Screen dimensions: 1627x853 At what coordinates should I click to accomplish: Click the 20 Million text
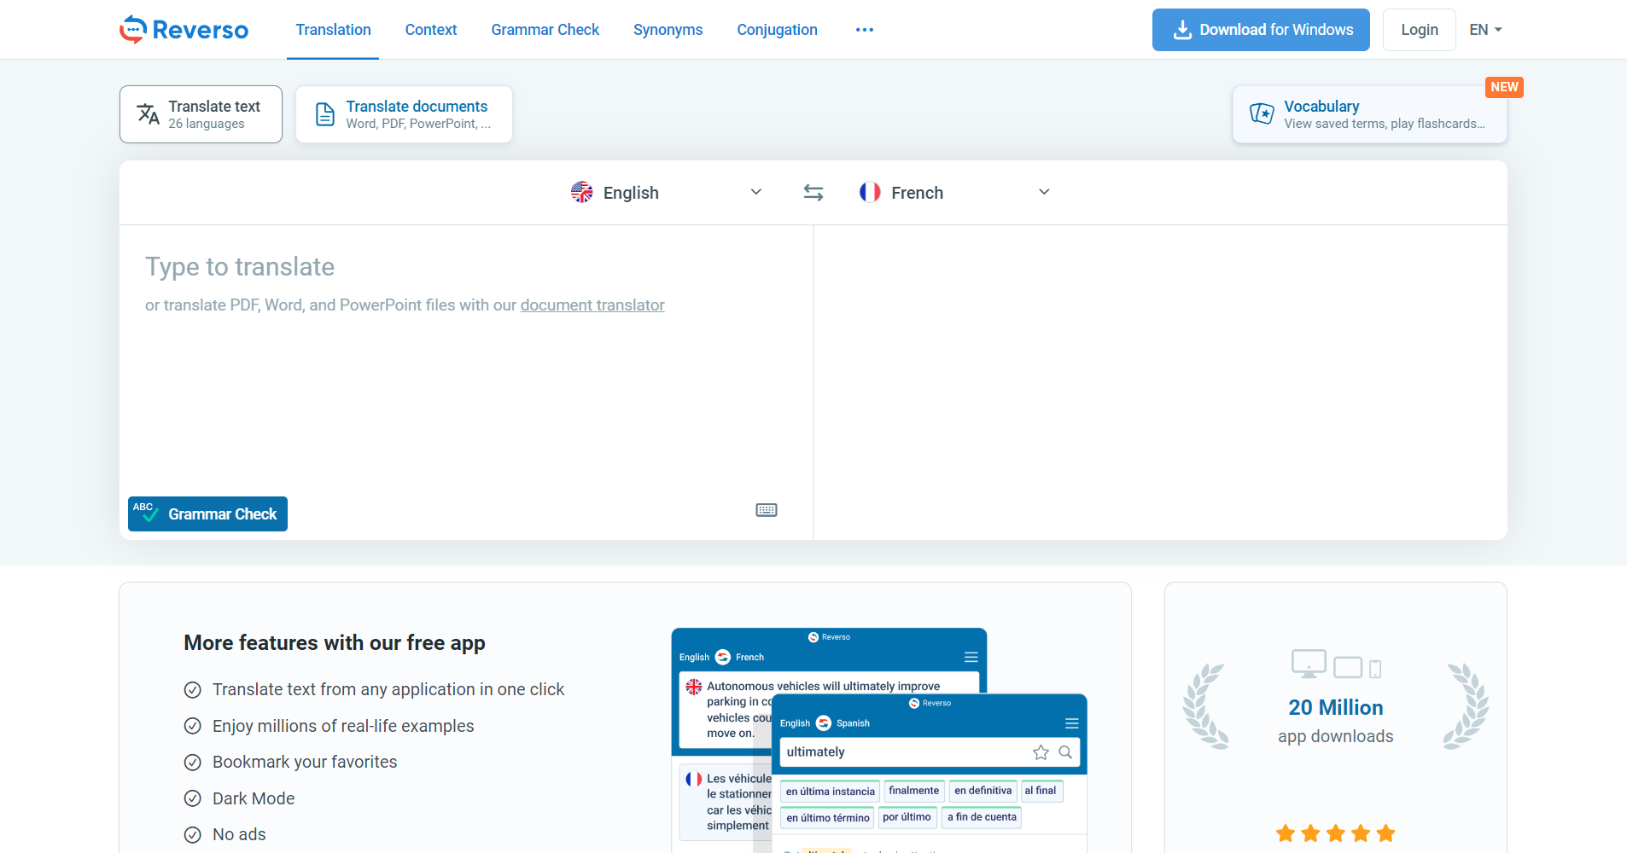1336,707
